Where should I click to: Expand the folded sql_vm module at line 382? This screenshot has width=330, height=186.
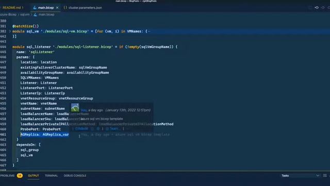[x=10, y=31]
